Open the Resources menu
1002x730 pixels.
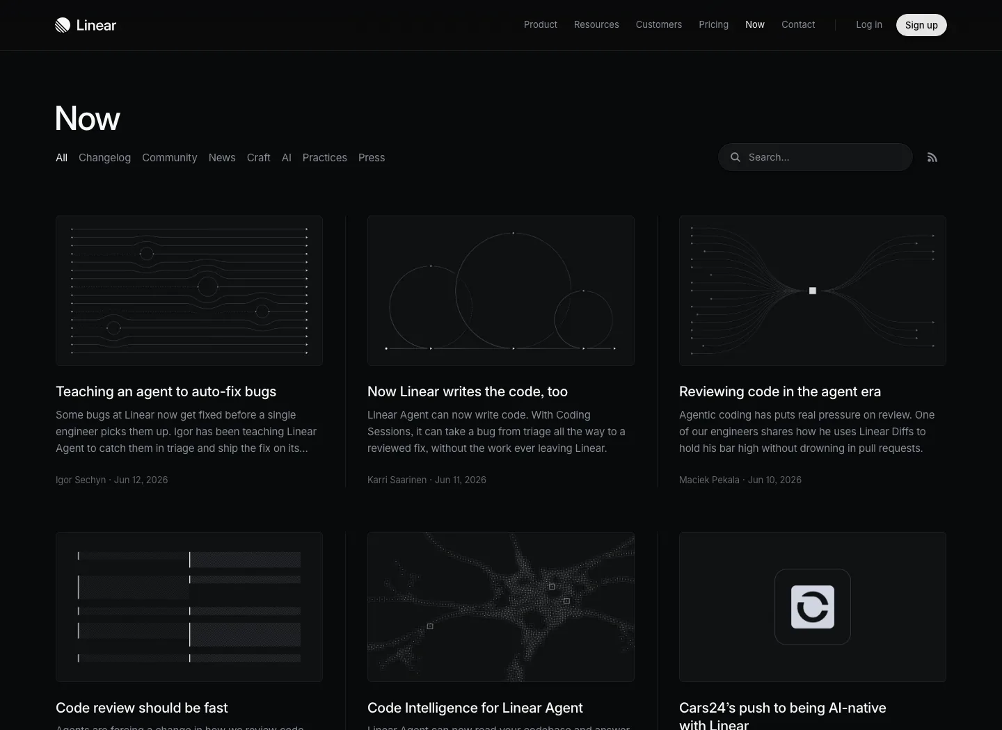coord(596,24)
